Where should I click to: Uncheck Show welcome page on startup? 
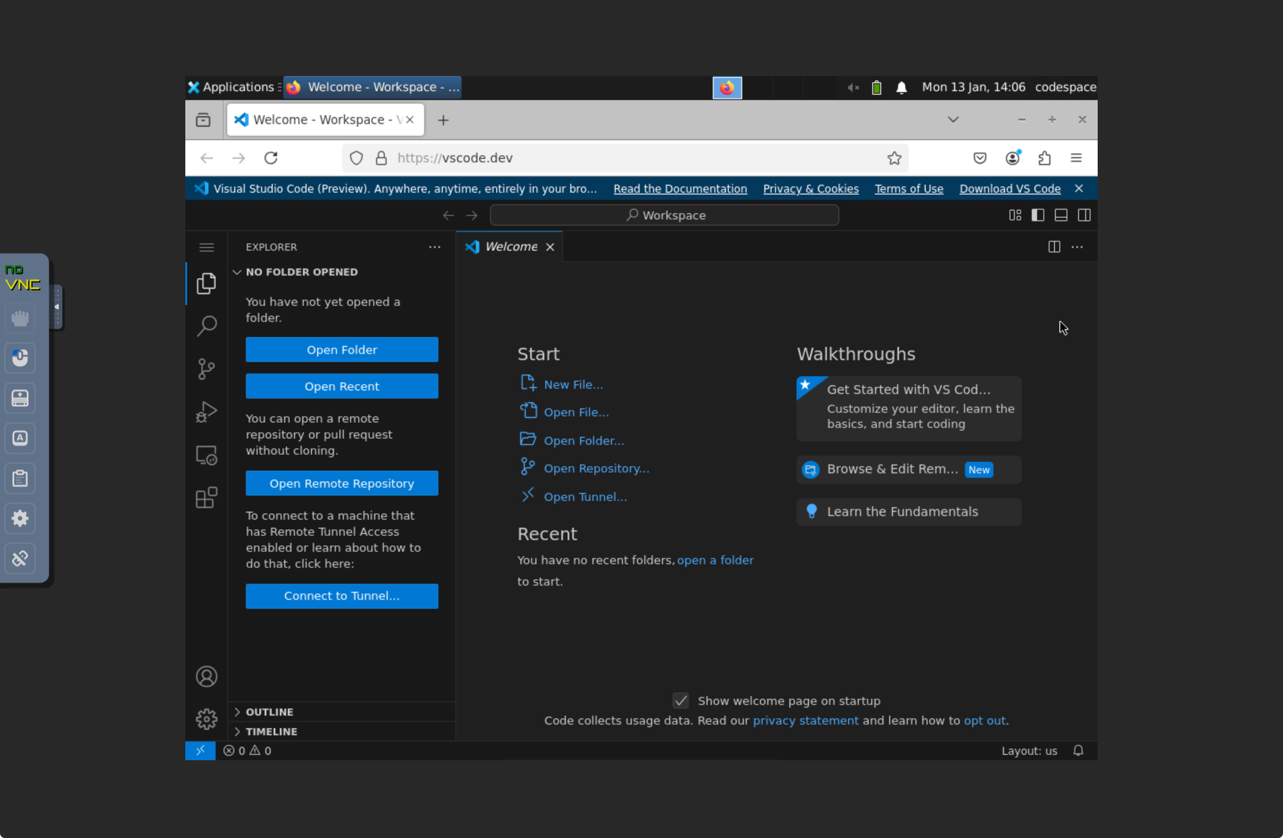(681, 701)
